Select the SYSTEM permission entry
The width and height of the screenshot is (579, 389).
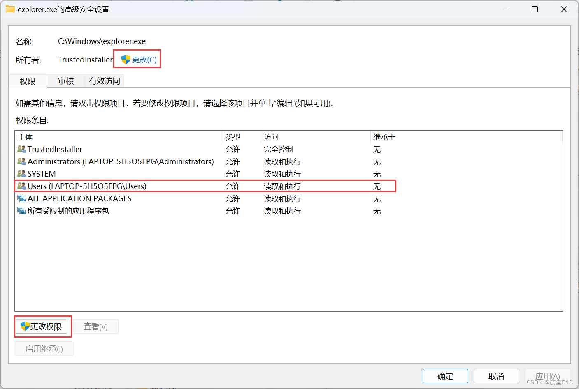288,174
